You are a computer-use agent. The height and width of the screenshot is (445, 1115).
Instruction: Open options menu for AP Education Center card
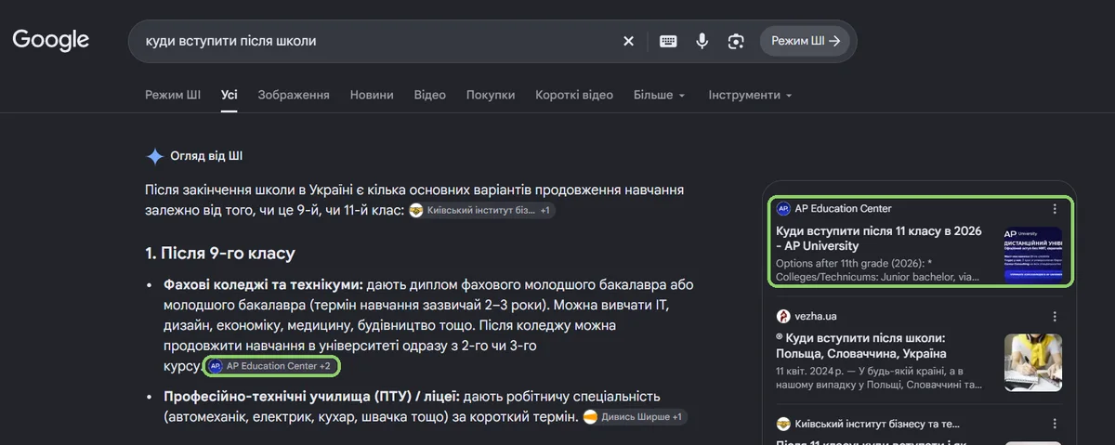point(1055,209)
